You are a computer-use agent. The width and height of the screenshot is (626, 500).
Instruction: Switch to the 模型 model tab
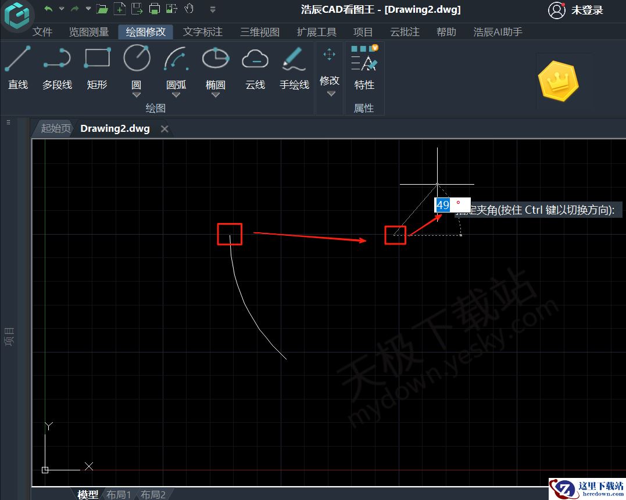click(88, 494)
